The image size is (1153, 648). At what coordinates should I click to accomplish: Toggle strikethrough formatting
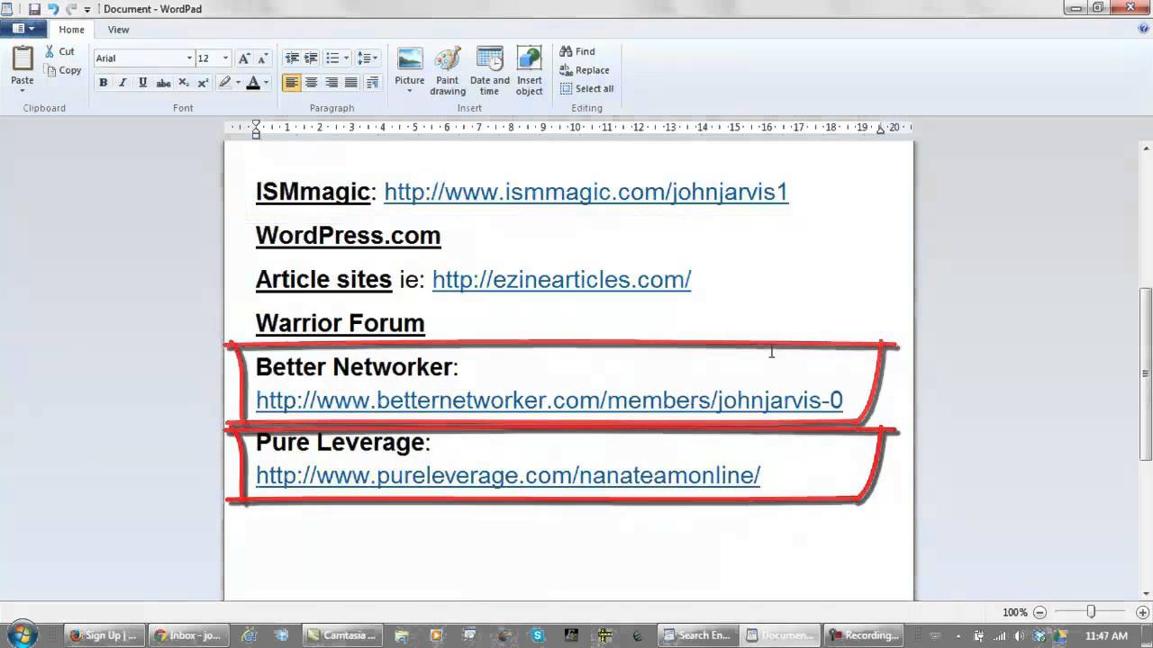click(163, 83)
